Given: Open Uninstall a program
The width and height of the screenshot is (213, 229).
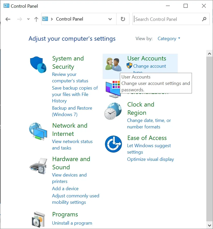Looking at the screenshot, I should click(72, 223).
